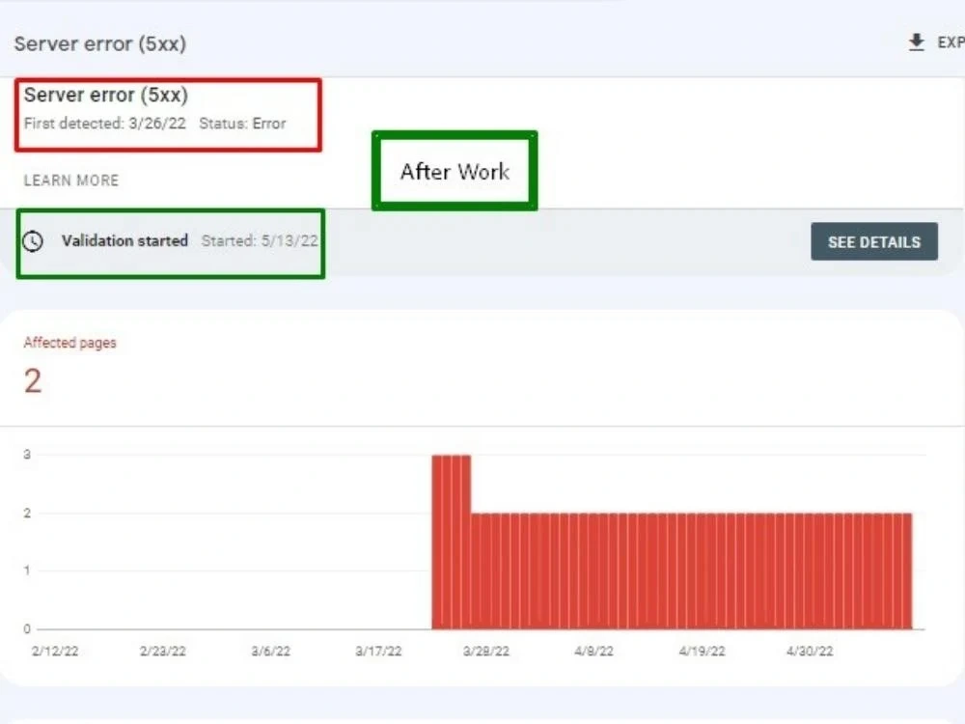Click the export download icon
This screenshot has width=965, height=724.
click(x=917, y=42)
